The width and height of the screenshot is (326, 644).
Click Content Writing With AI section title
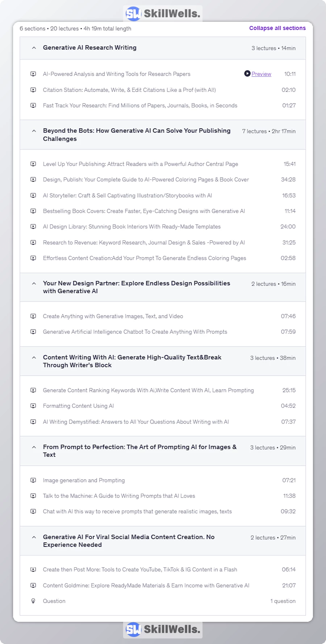tap(132, 361)
